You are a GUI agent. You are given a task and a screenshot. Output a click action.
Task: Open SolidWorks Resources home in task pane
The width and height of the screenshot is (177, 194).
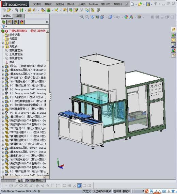[x=174, y=30]
